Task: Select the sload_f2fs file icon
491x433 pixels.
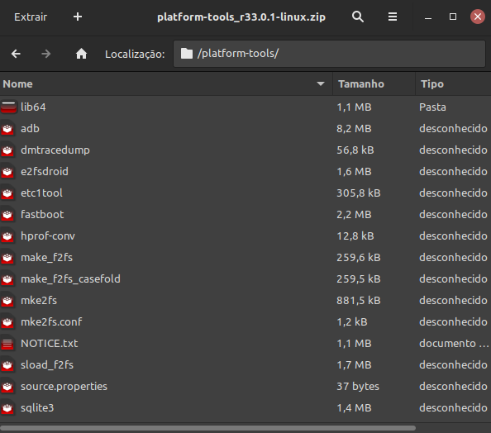Action: (x=7, y=365)
